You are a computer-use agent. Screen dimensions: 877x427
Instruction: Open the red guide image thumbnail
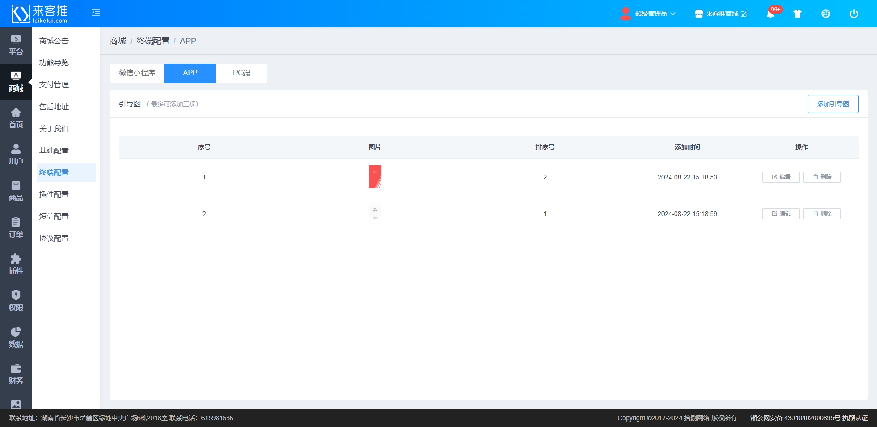[x=375, y=177]
